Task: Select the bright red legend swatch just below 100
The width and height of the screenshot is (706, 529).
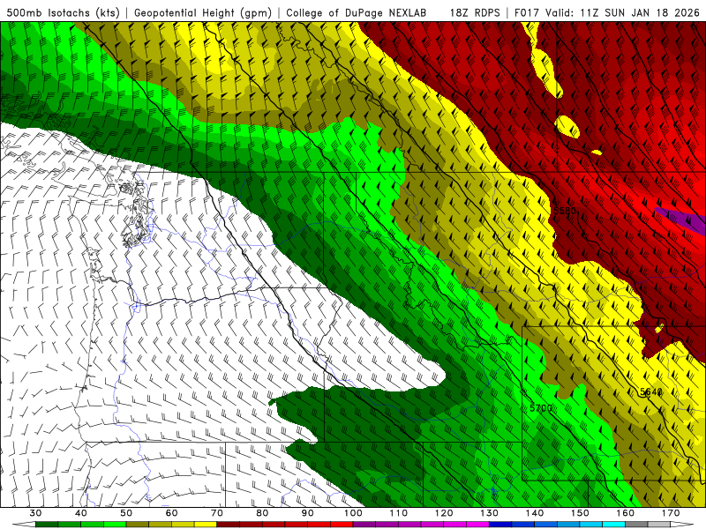Action: point(342,525)
